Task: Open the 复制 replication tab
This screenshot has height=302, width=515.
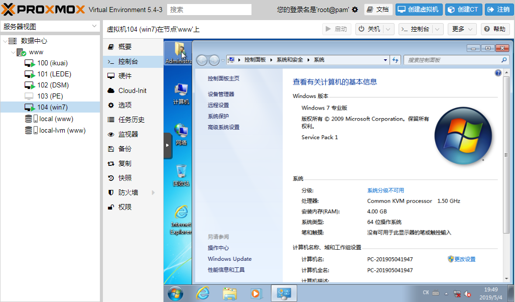Action: [x=133, y=163]
